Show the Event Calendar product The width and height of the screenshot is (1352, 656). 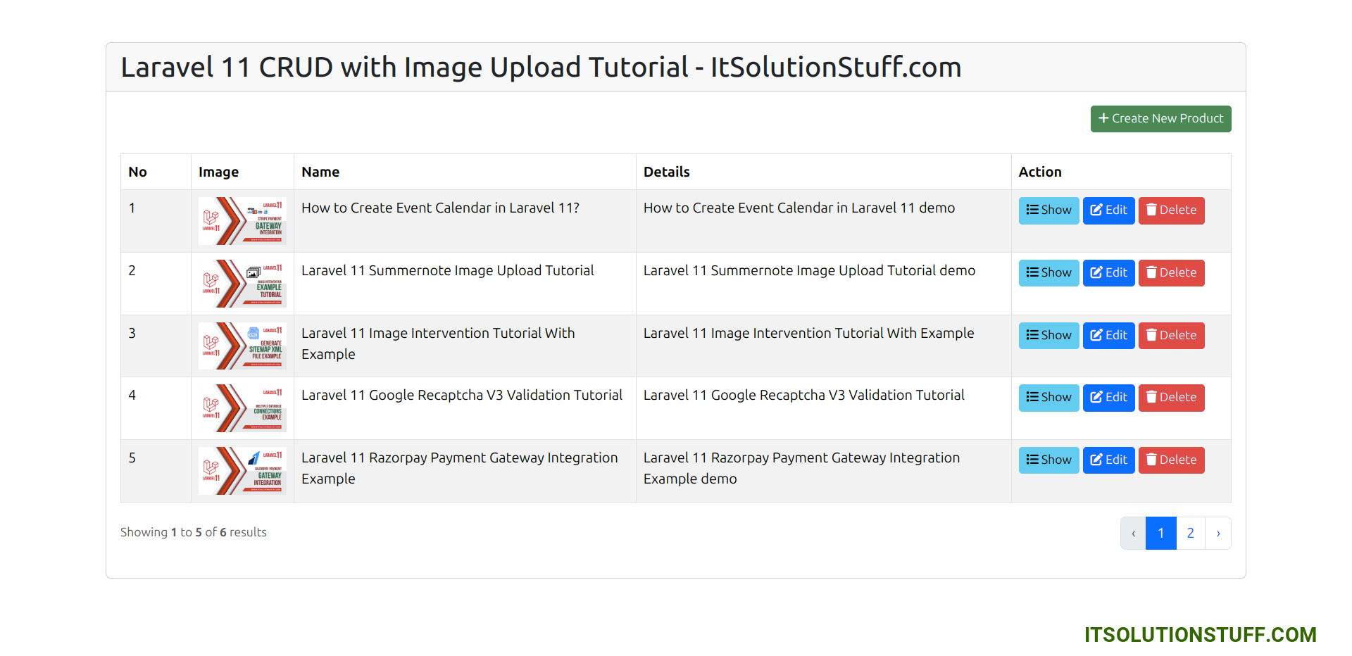[x=1049, y=210]
